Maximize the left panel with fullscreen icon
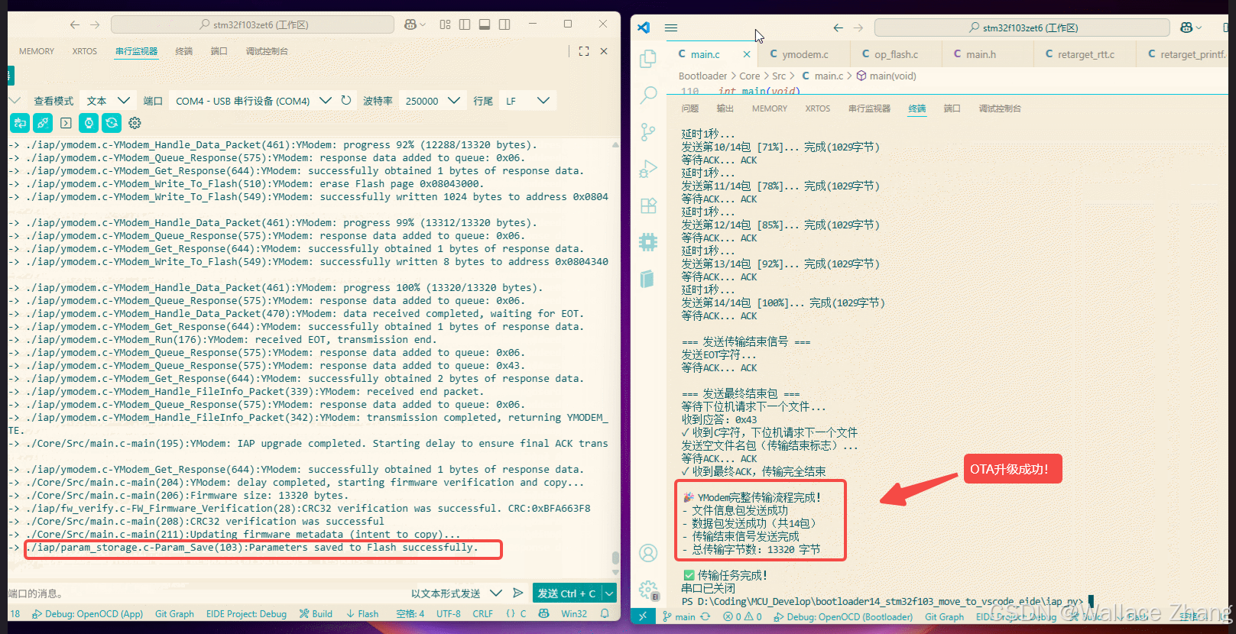 [584, 51]
